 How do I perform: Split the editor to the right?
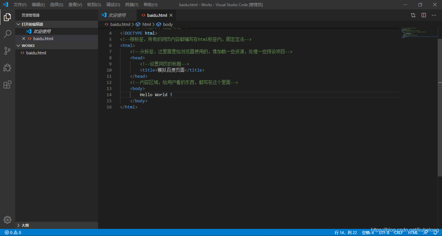point(424,15)
